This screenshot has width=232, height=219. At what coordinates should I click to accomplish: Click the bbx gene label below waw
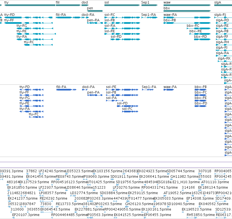[x=167, y=8]
